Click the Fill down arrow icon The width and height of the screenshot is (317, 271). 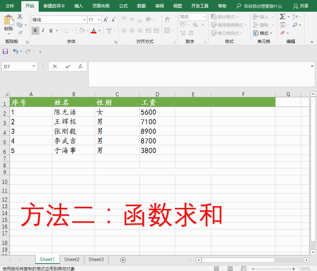(x=283, y=25)
